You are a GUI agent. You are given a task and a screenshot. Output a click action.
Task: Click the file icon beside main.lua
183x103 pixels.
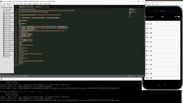4,57
